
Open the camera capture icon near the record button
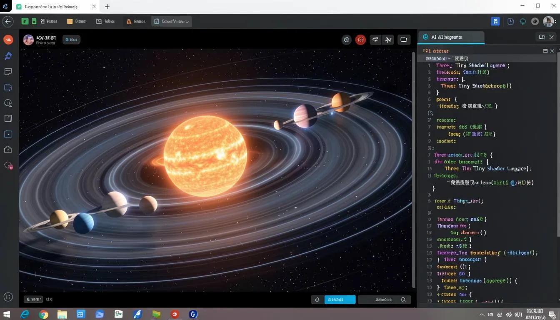tap(346, 40)
